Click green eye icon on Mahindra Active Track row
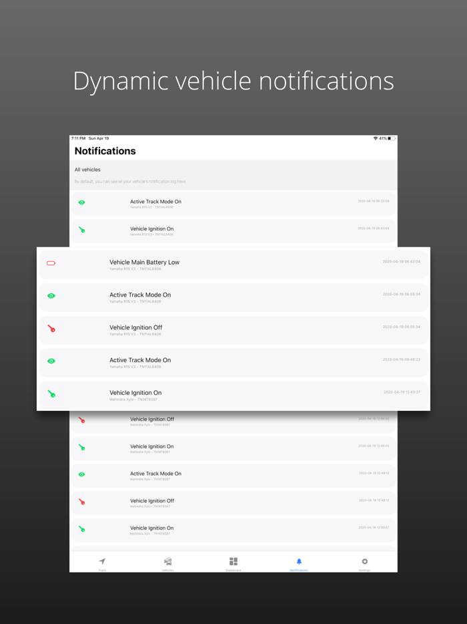The image size is (467, 624). click(x=82, y=474)
